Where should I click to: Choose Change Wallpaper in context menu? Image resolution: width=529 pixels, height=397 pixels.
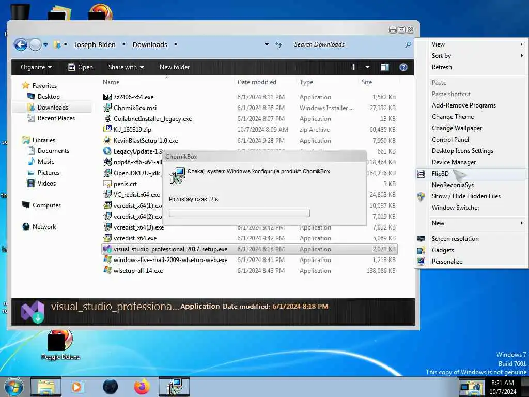tap(471, 128)
